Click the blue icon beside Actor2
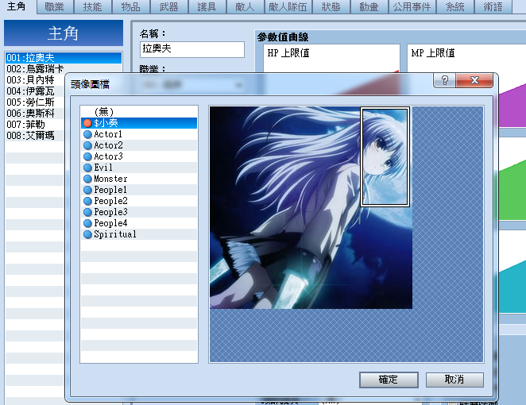 [87, 145]
